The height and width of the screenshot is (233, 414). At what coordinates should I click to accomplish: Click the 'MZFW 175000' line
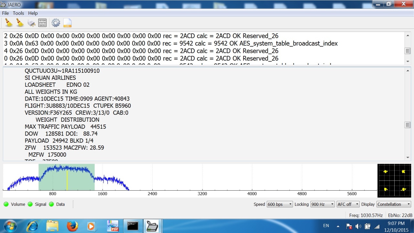tap(47, 155)
